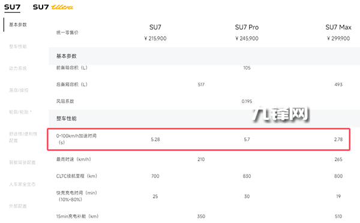Open 动力系统 sidebar section

click(x=18, y=68)
